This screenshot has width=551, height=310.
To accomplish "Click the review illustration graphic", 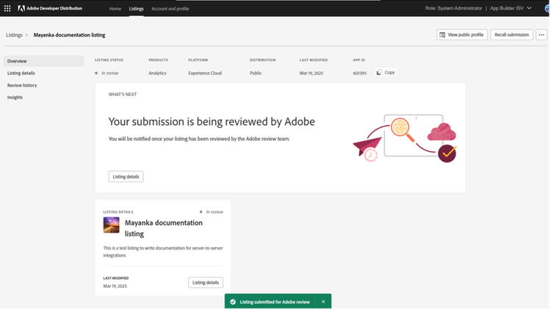I will (x=405, y=138).
